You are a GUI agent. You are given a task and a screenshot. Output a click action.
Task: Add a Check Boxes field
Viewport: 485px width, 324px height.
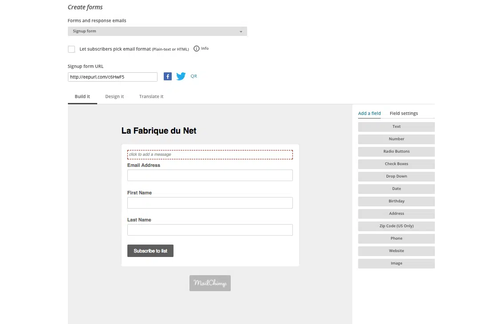pos(396,164)
